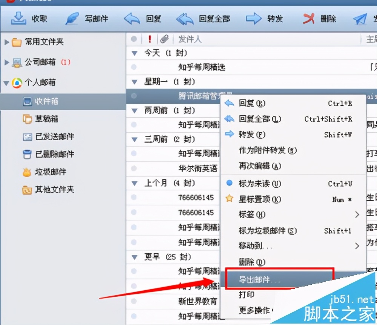Click the 草稿箱 drafts icon
Image resolution: width=377 pixels, height=325 pixels.
tap(27, 119)
